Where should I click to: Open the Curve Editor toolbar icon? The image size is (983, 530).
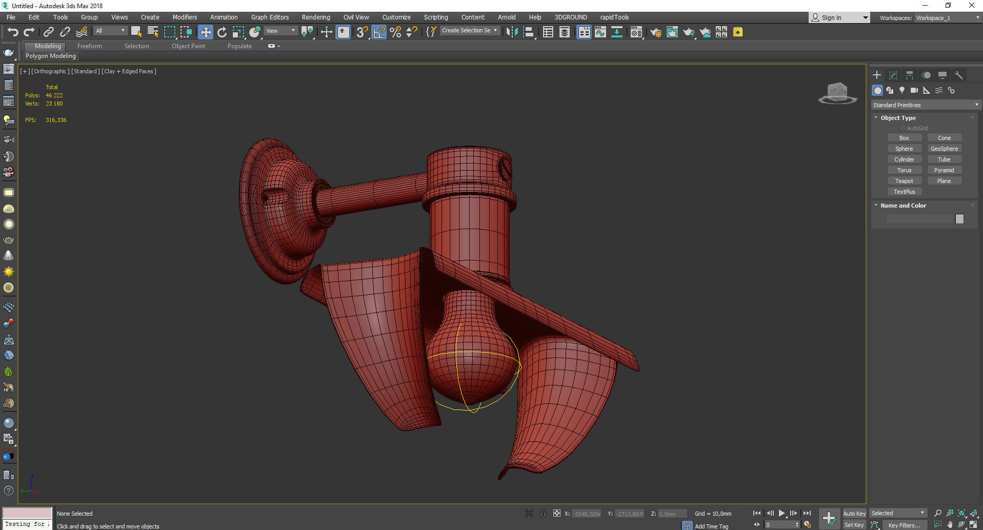tap(600, 32)
